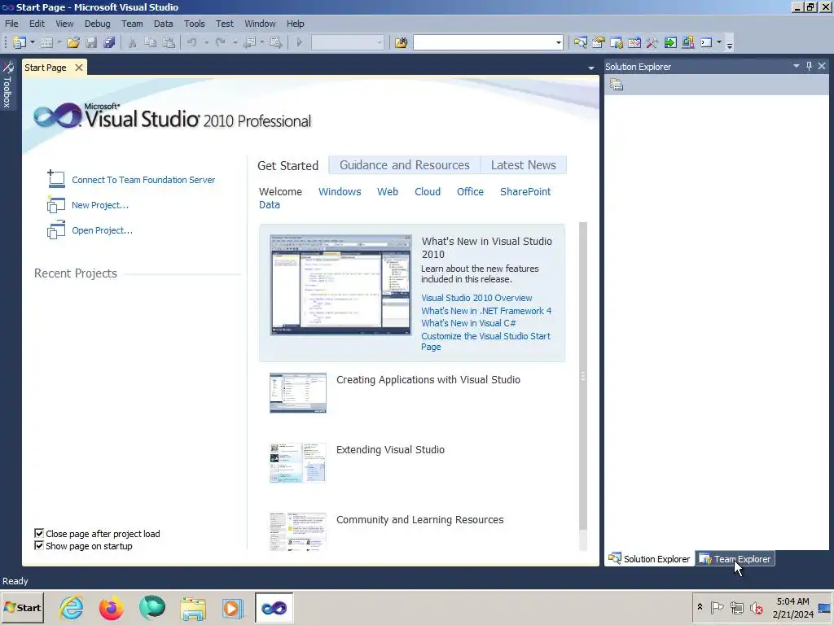Screen dimensions: 834x625
Task: Open the Redo history dropdown arrow
Action: point(235,42)
